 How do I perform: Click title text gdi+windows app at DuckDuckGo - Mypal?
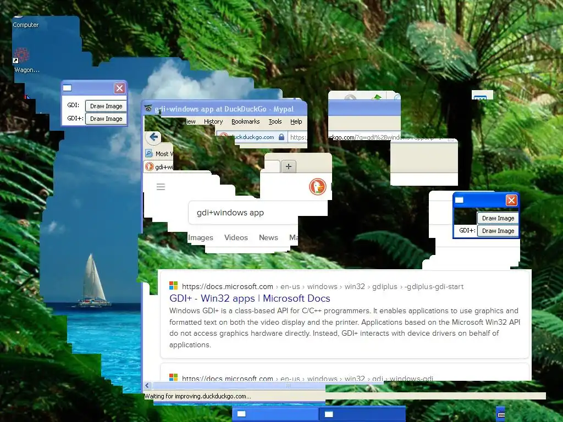(x=224, y=109)
